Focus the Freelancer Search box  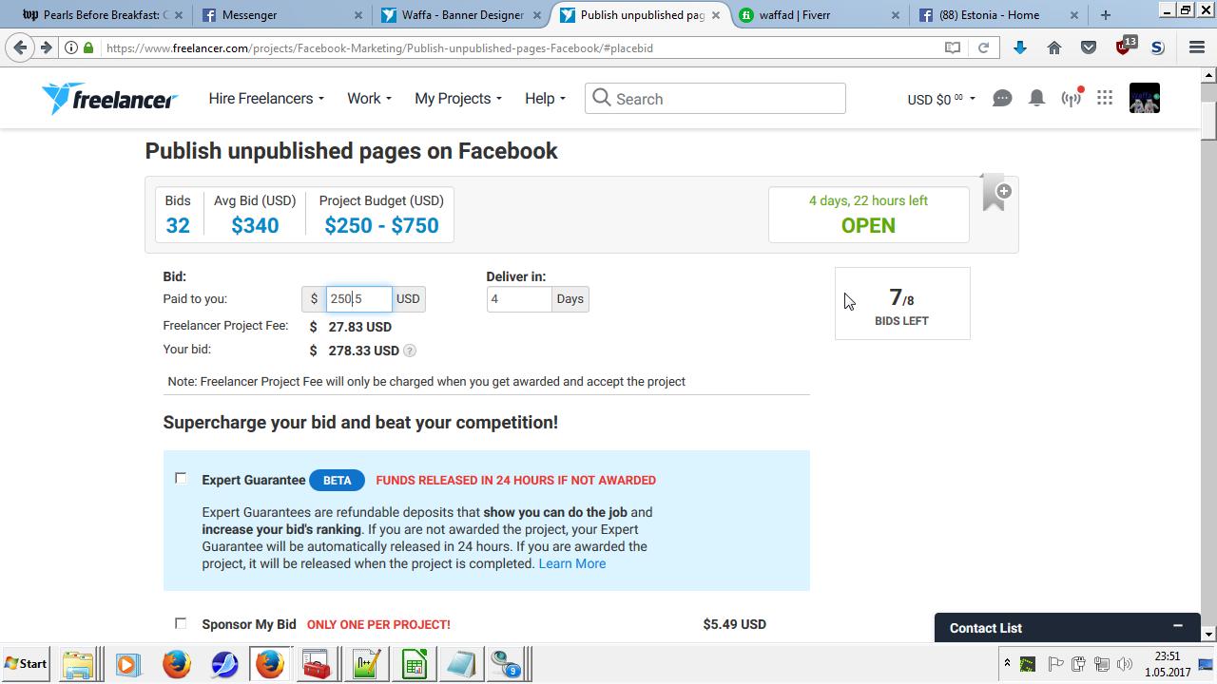coord(715,98)
